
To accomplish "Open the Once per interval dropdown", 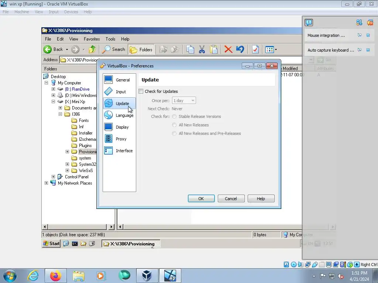I will (x=184, y=100).
